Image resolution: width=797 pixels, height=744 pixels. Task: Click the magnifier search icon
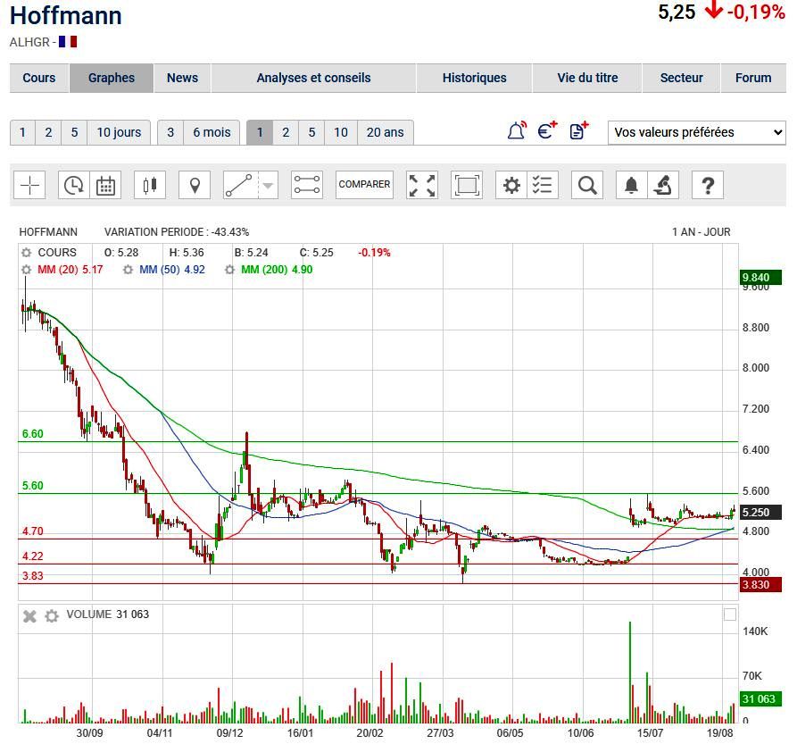click(x=587, y=185)
